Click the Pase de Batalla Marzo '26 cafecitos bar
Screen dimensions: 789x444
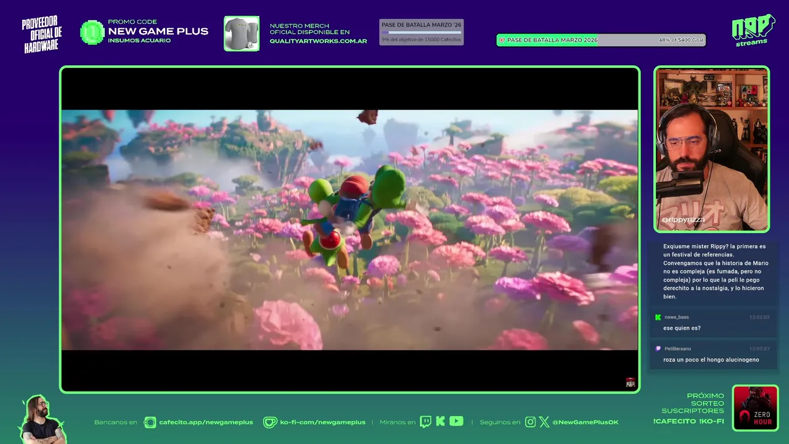click(x=422, y=32)
